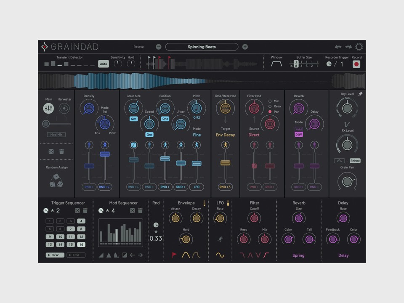This screenshot has height=303, width=404.
Task: Click the Pitch modulation fader handle
Action: [x=197, y=163]
